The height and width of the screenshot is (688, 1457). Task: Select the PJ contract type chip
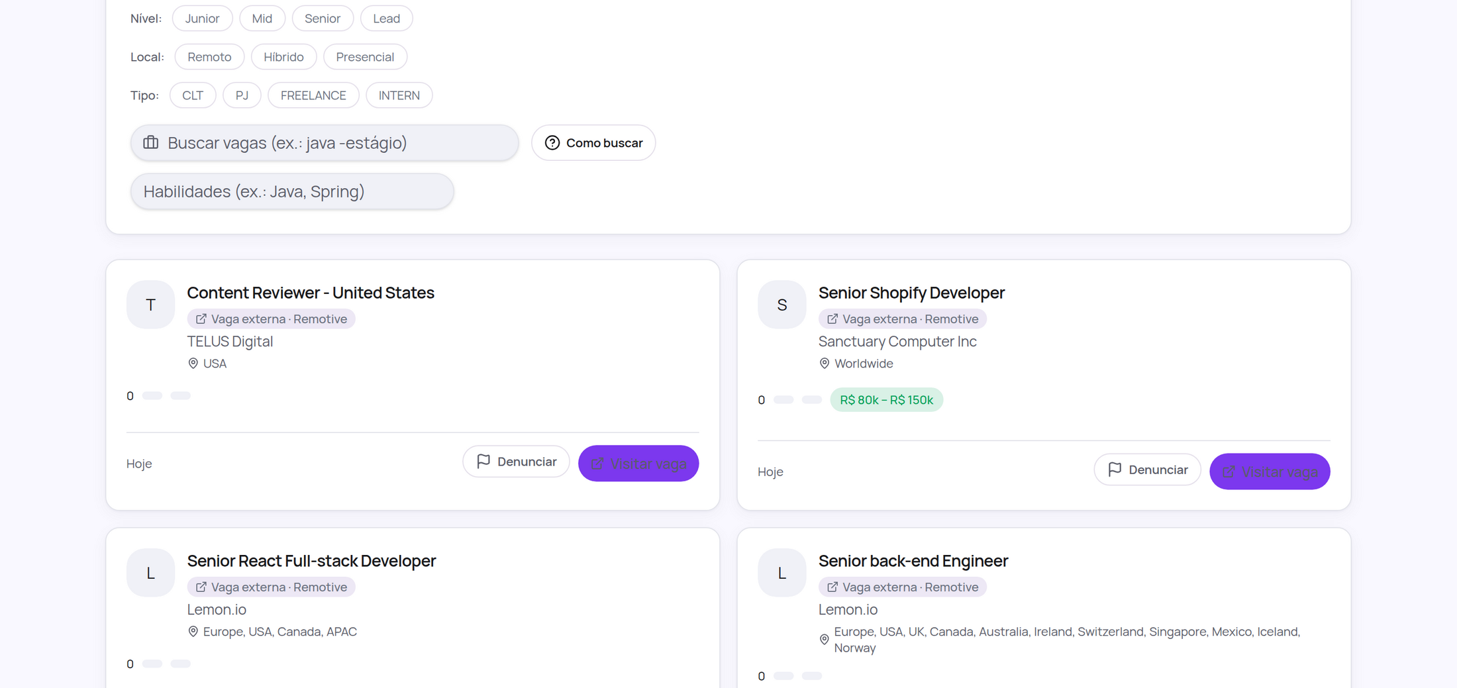pyautogui.click(x=242, y=95)
